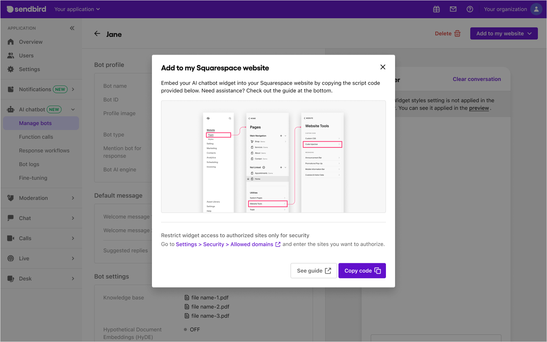547x342 pixels.
Task: Click the Bot profile heading
Action: [109, 65]
